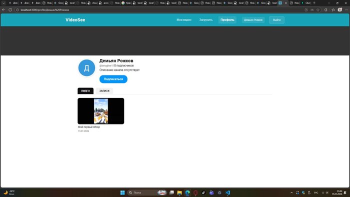The image size is (350, 197).
Task: Show hidden system tray icons chevron
Action: (x=291, y=192)
